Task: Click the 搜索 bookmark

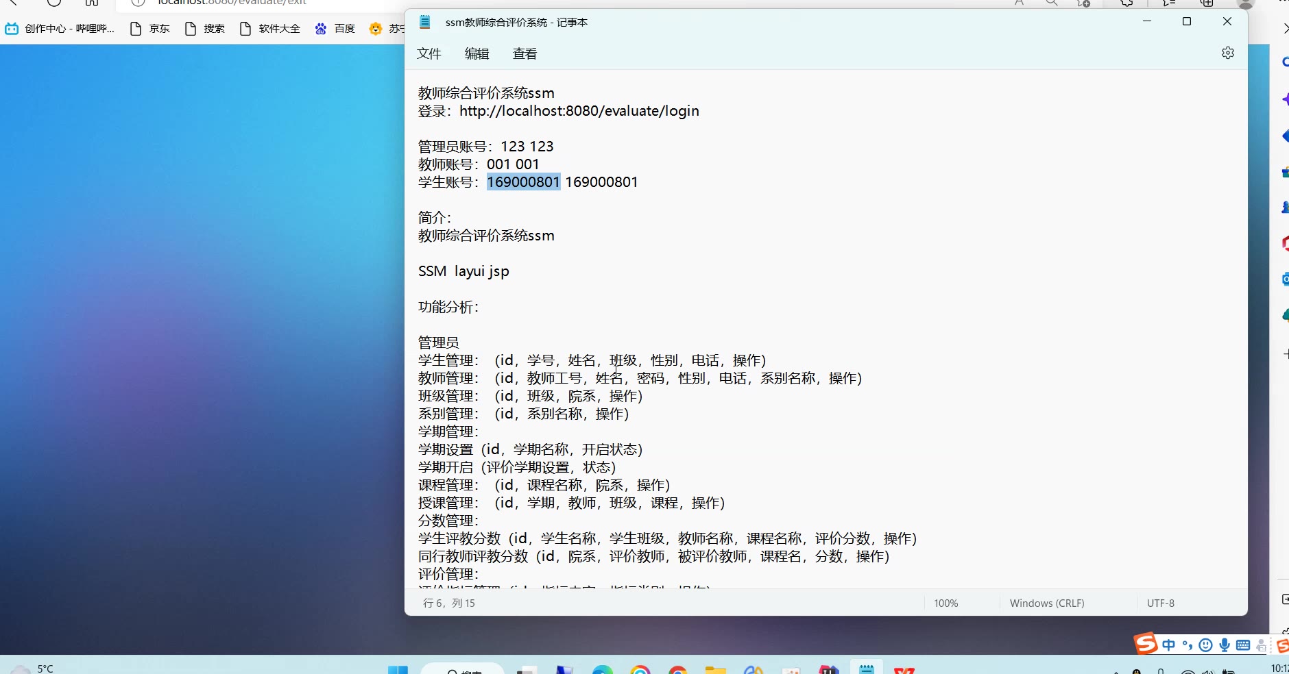Action: click(x=206, y=29)
